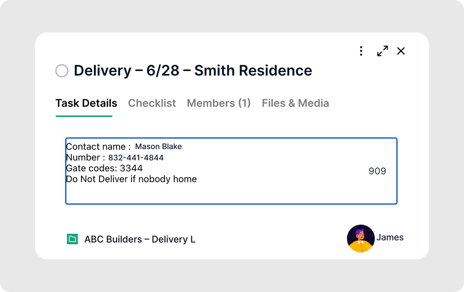Select the Task Details tab
This screenshot has height=292, width=464.
point(86,103)
